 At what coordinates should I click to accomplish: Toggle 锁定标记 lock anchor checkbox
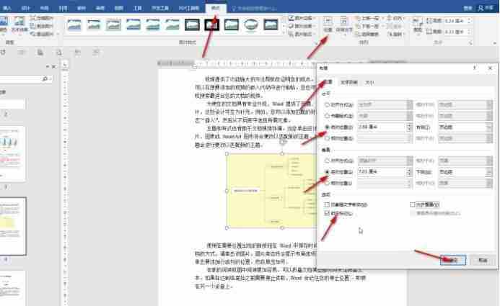tap(327, 213)
